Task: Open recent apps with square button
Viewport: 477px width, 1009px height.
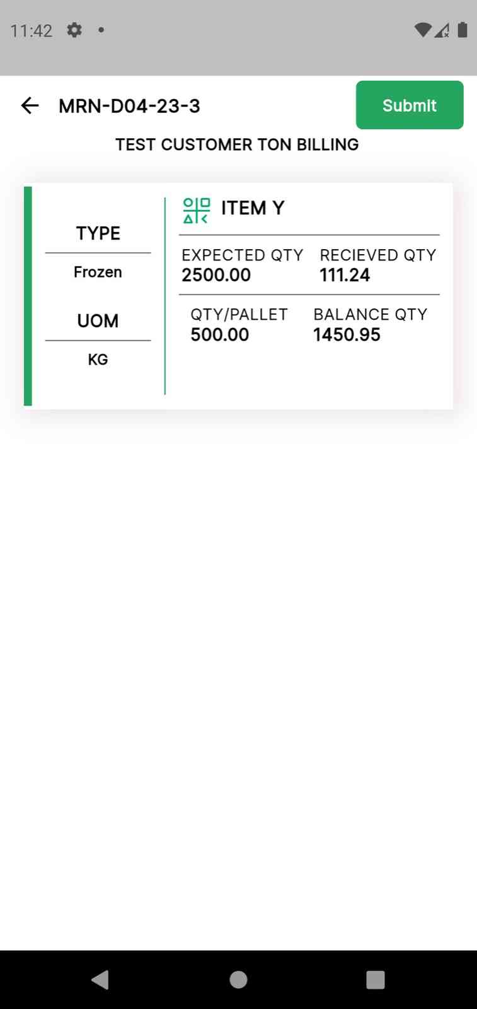Action: coord(375,979)
